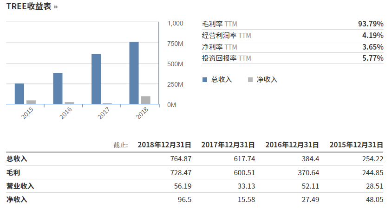Image resolution: width=392 pixels, height=215 pixels.
Task: Select the 4.19% operating margin value
Action: click(x=373, y=35)
